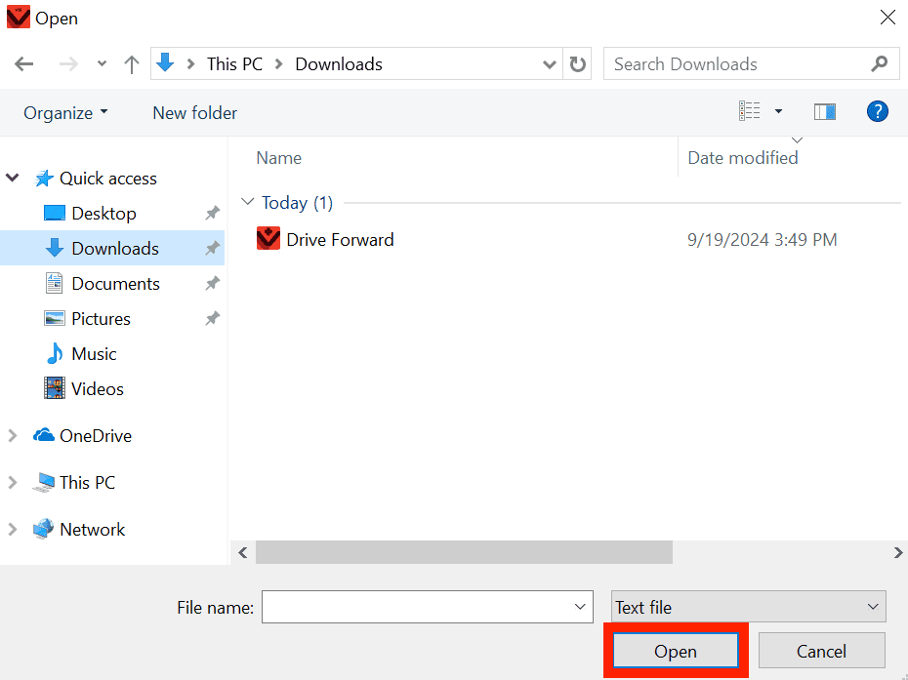Unpin the Pictures folder pin
Viewport: 908px width, 680px height.
(212, 318)
